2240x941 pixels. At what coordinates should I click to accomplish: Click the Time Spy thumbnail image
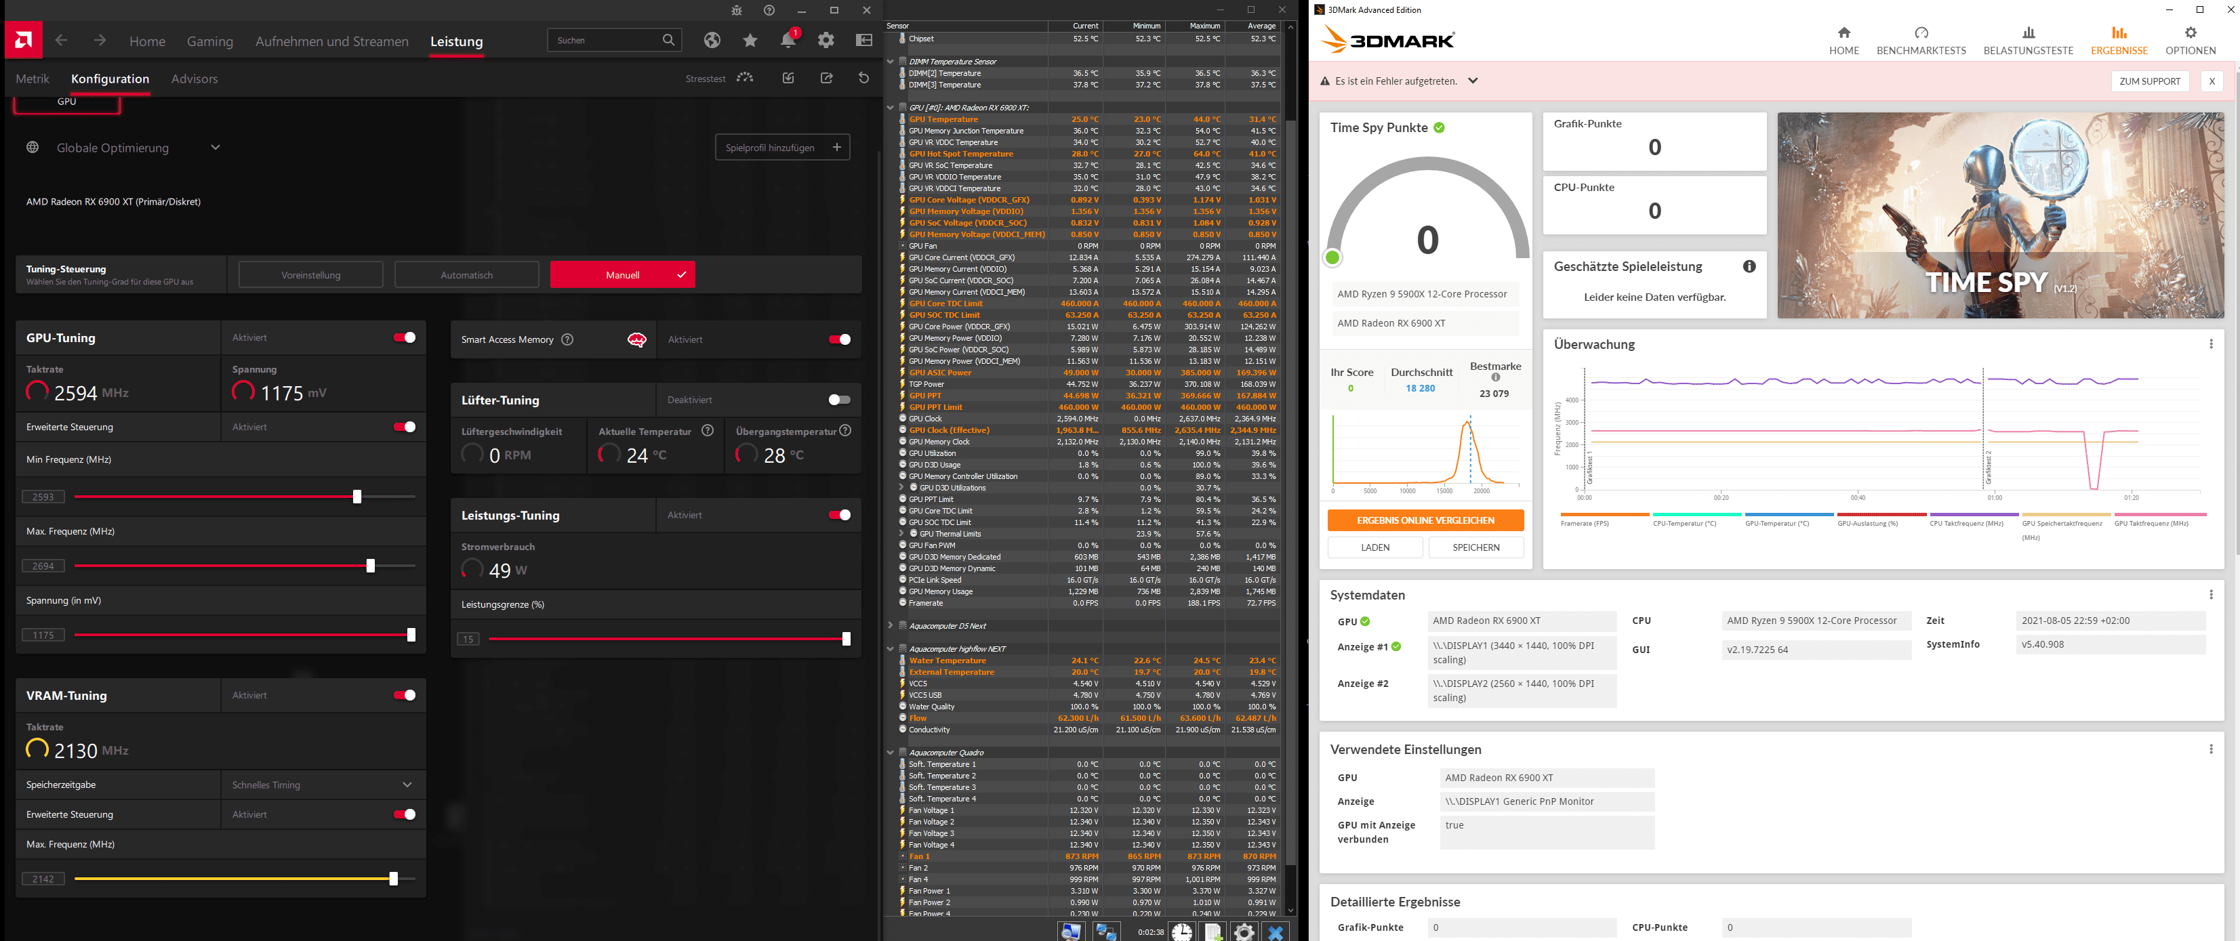2000,215
